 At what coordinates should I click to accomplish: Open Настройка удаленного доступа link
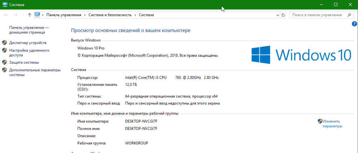coord(29,53)
